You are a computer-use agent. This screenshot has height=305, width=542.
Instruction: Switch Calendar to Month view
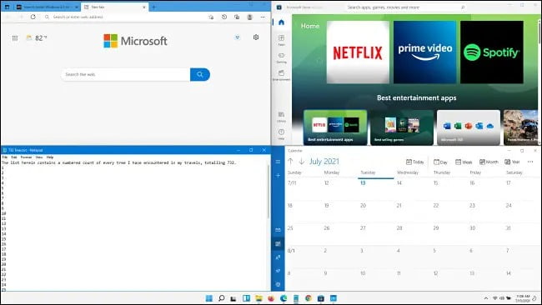pyautogui.click(x=489, y=162)
